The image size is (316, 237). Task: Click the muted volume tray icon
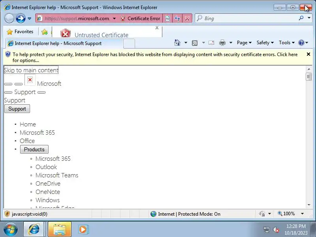click(276, 229)
